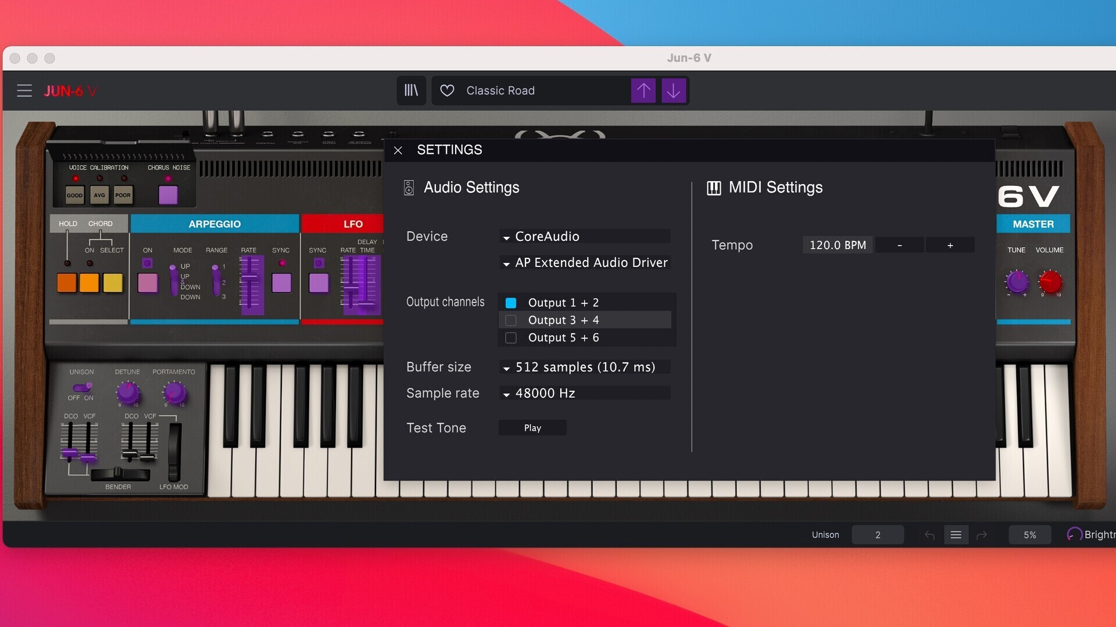Load previous preset with up arrow

point(643,91)
